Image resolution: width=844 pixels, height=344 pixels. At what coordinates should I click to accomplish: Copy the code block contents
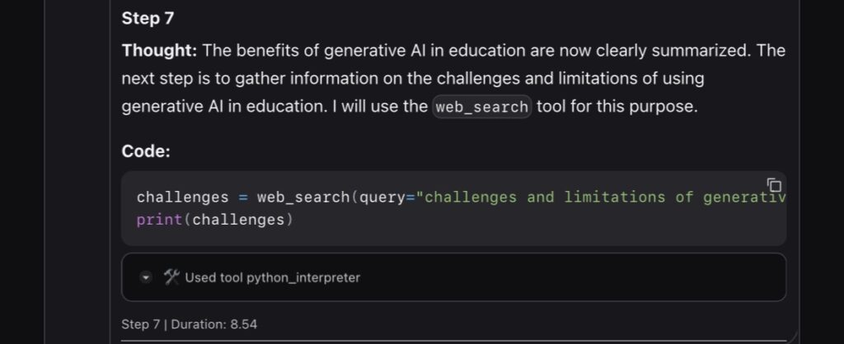(x=773, y=184)
